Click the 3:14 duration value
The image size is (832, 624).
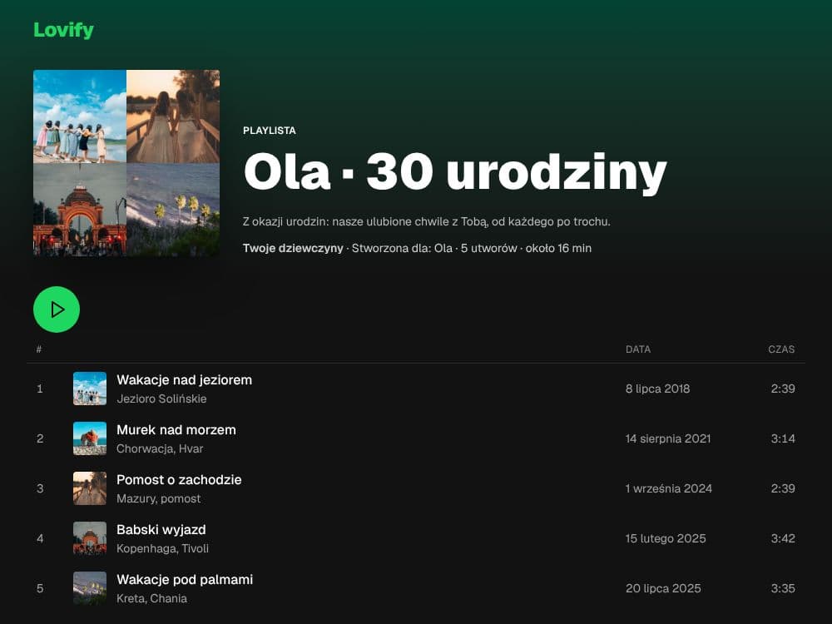pyautogui.click(x=783, y=438)
